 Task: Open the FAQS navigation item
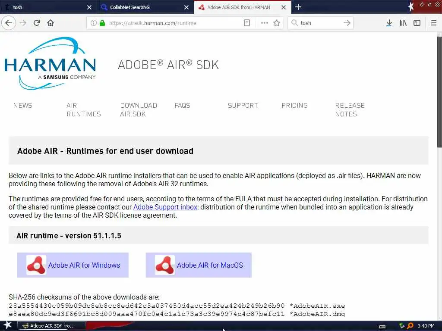point(183,106)
